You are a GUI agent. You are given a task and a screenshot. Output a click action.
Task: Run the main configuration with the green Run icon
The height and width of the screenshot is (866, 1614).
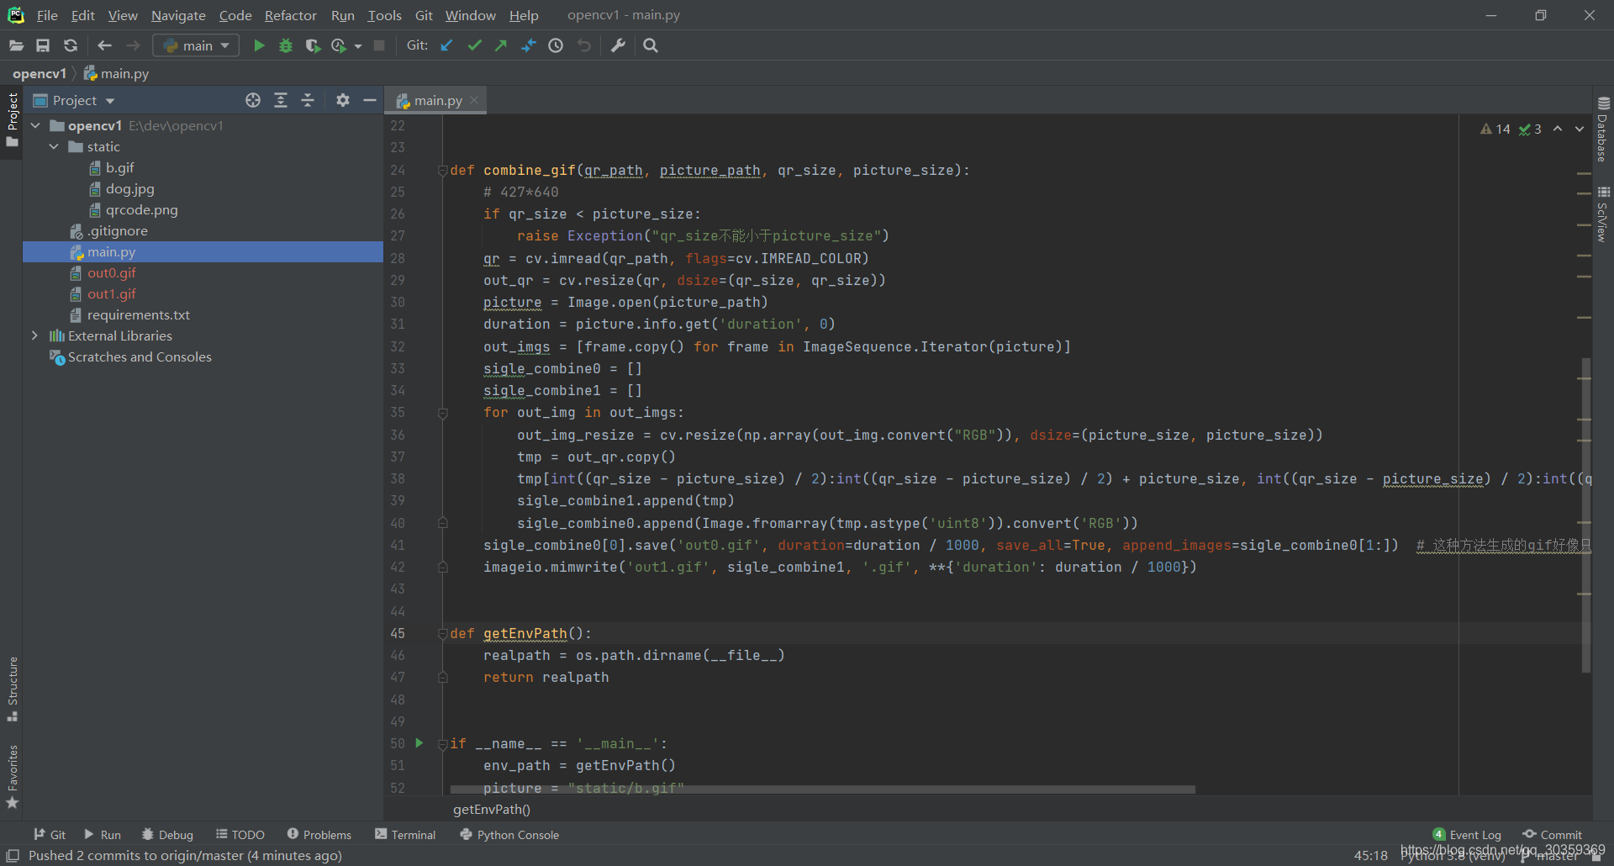point(259,45)
